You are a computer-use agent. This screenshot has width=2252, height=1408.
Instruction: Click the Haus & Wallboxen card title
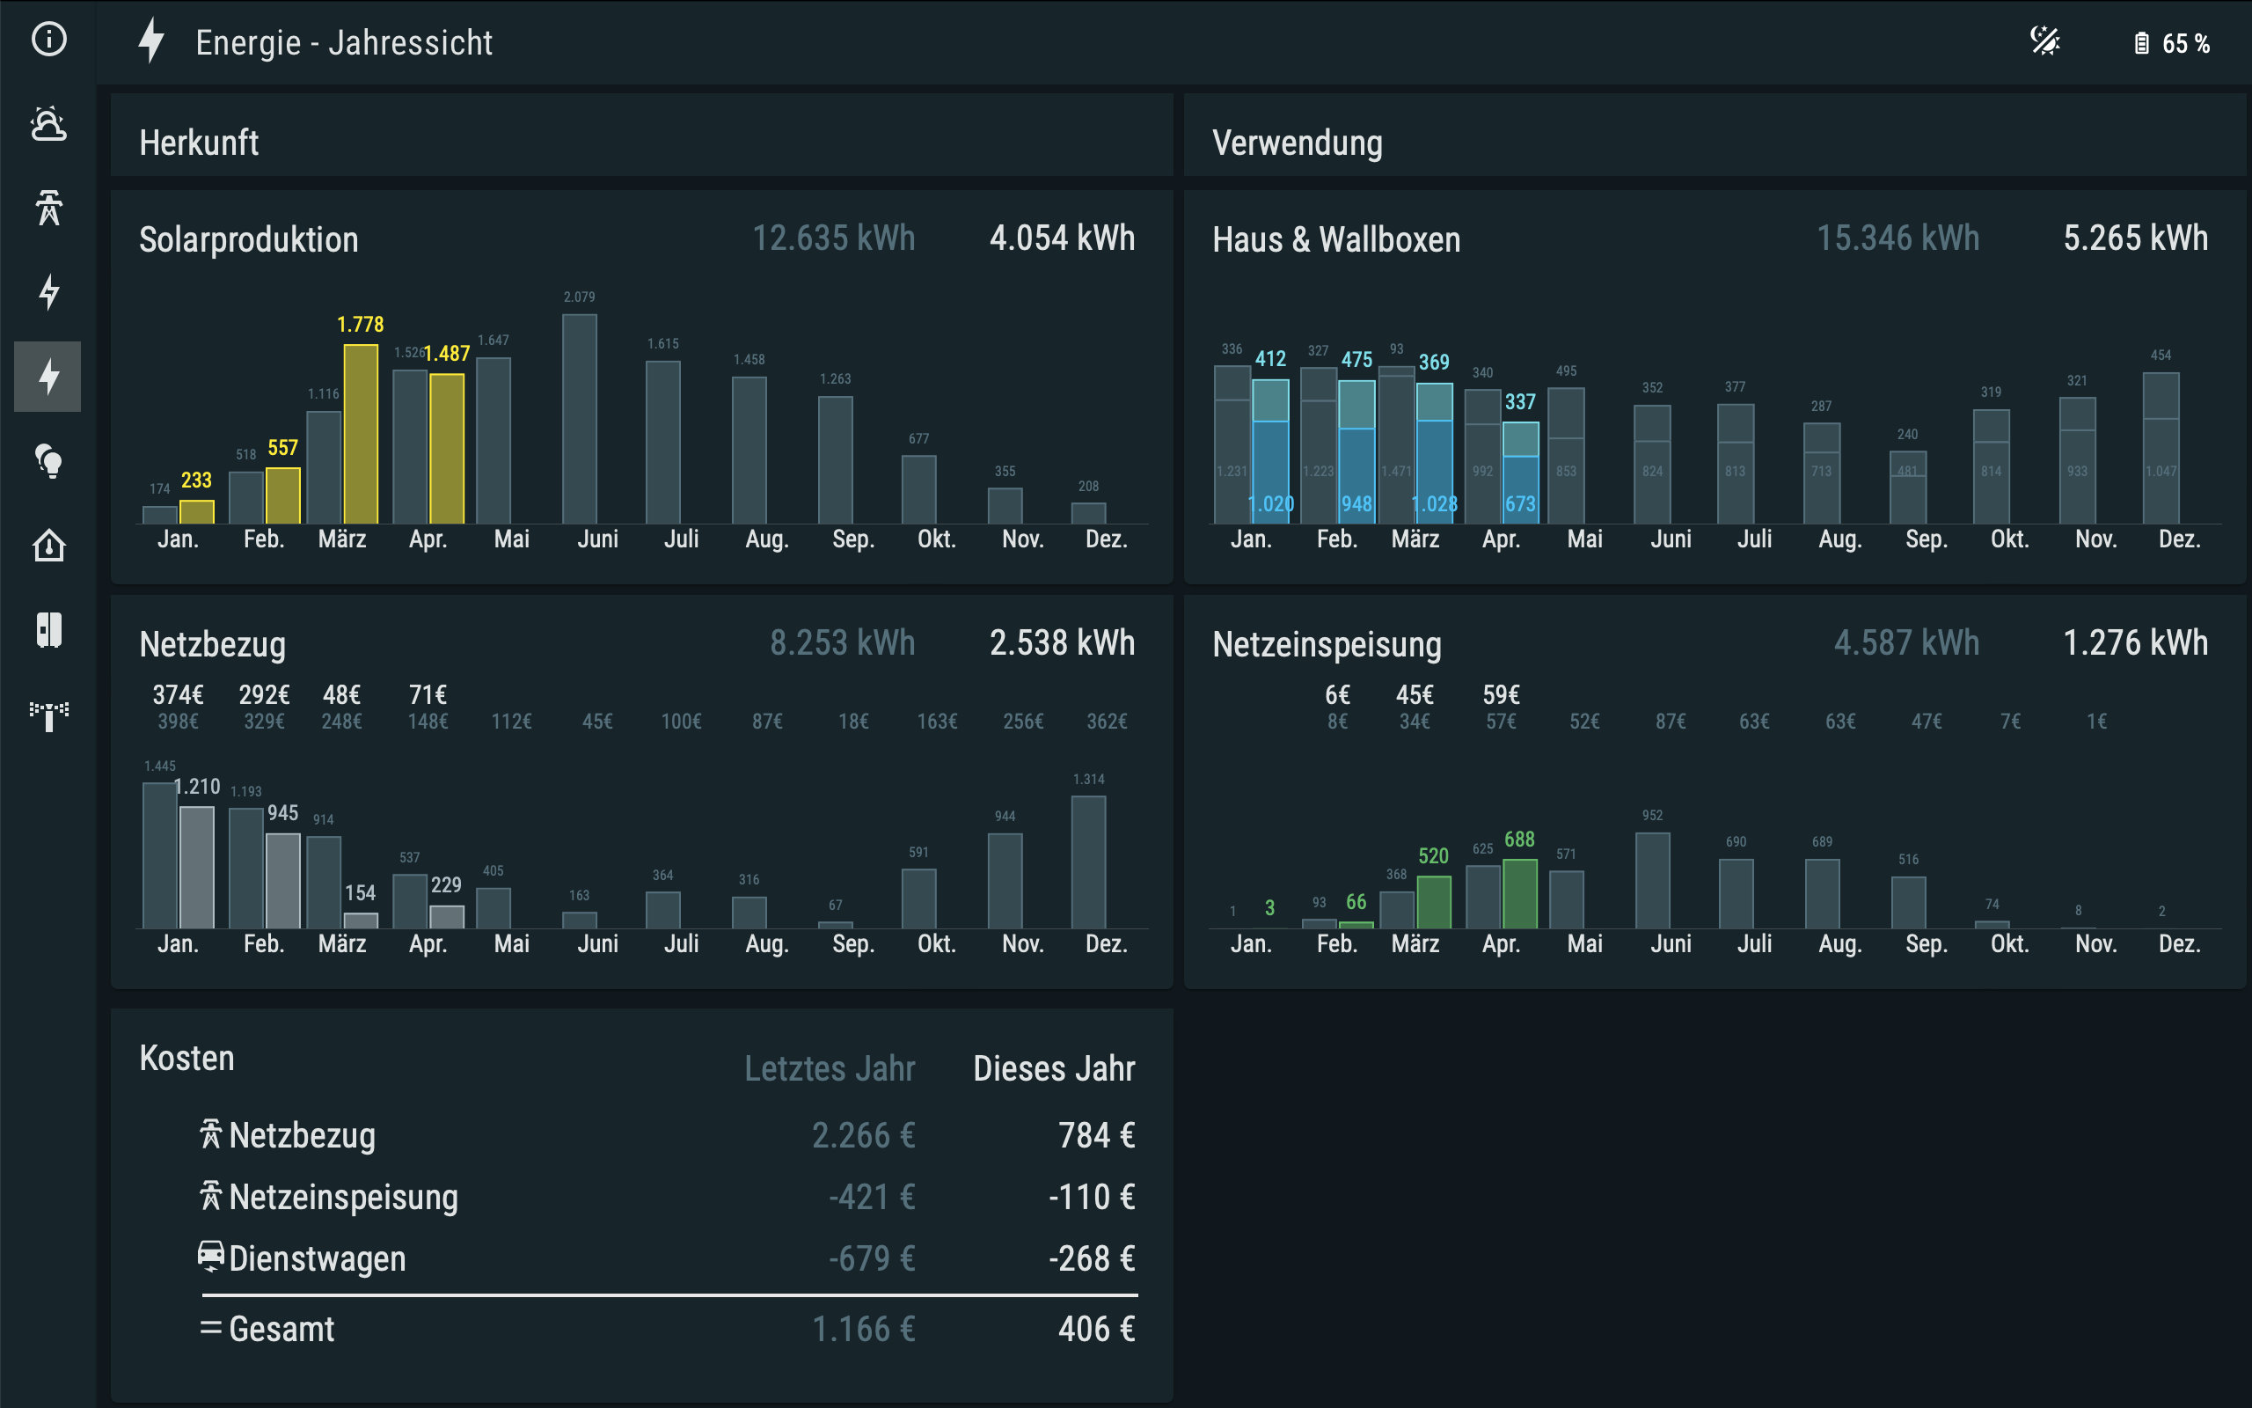(x=1335, y=240)
